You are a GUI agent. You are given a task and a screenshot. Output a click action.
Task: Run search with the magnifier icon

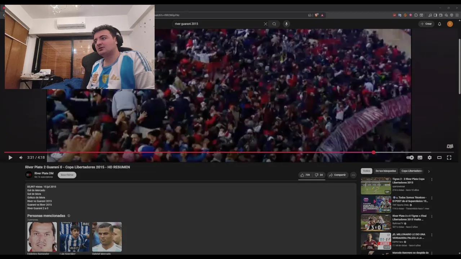pyautogui.click(x=274, y=24)
